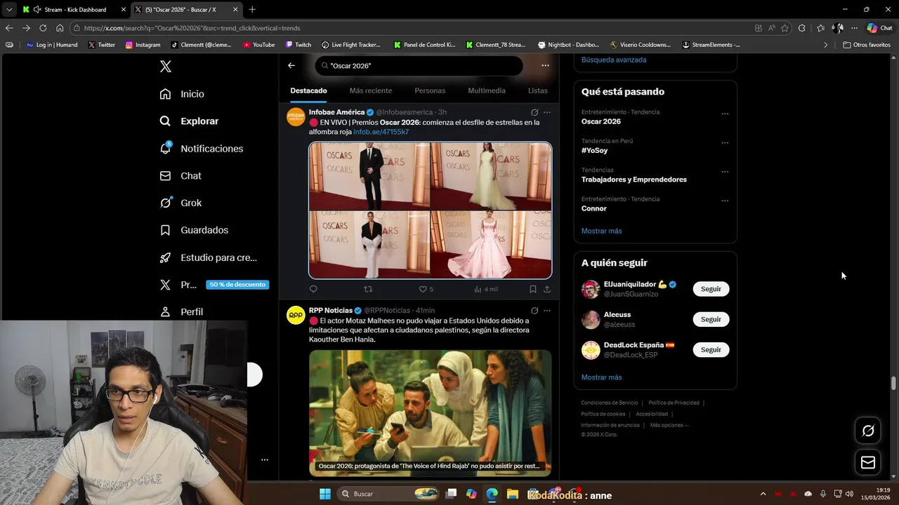Viewport: 899px width, 505px height.
Task: Follow DeadLock España account
Action: tap(711, 349)
